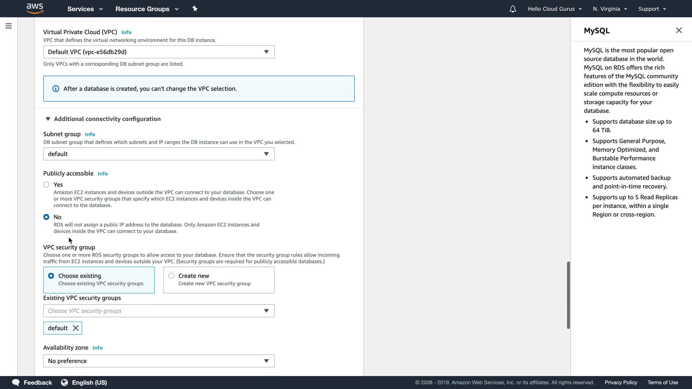Click the page vertical scrollbar

point(568,295)
